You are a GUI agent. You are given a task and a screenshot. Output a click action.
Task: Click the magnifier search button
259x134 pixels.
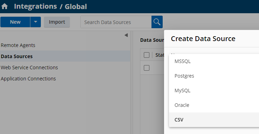click(157, 22)
